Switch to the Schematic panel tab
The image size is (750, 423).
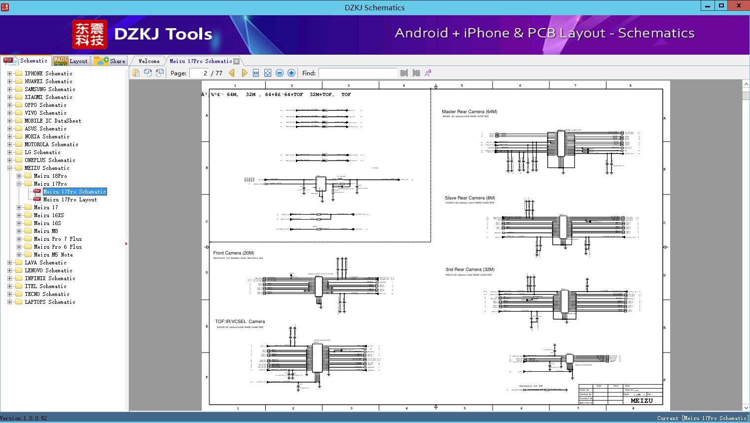(26, 61)
